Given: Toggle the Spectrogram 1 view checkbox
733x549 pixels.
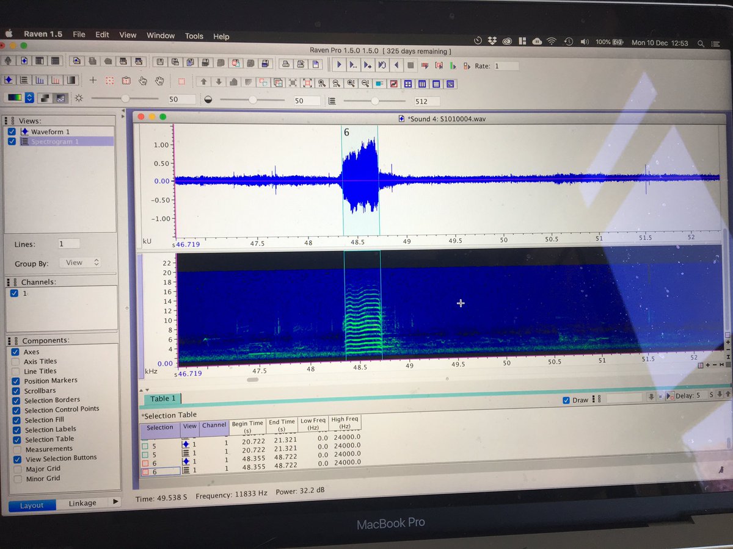Looking at the screenshot, I should point(12,142).
